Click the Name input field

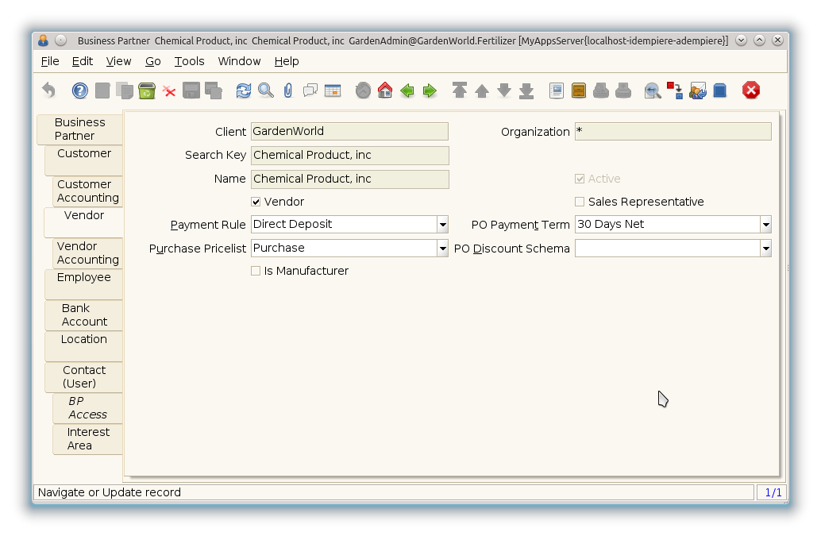point(349,179)
